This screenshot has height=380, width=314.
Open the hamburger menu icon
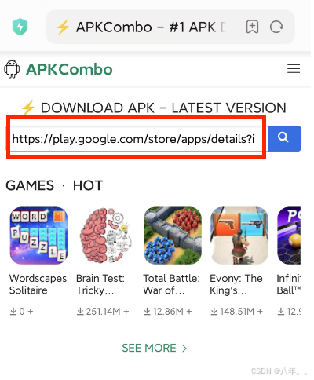coord(294,69)
